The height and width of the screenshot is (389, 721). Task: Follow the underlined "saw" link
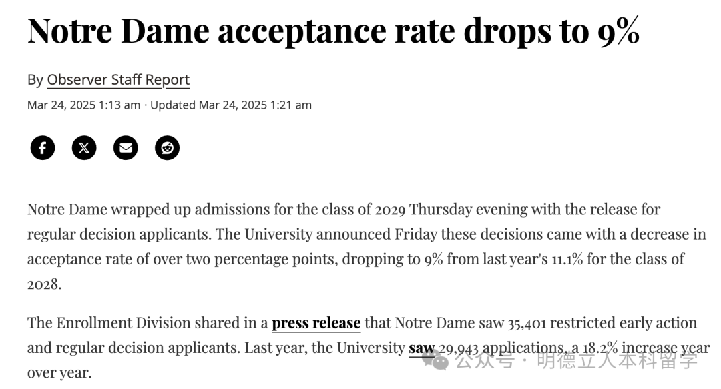pos(422,348)
